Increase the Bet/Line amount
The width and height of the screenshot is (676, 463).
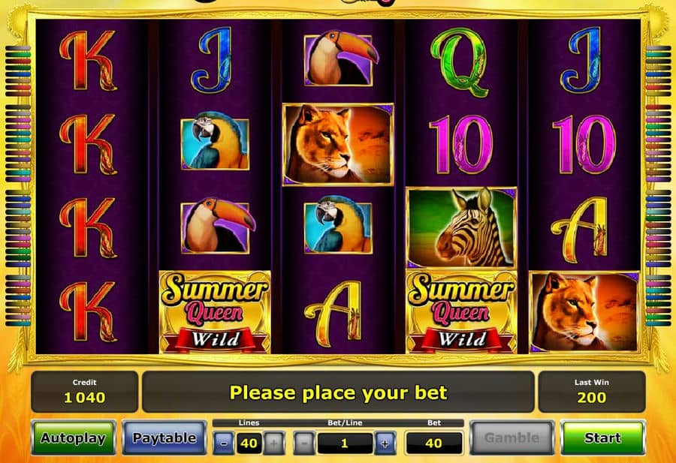tap(385, 443)
